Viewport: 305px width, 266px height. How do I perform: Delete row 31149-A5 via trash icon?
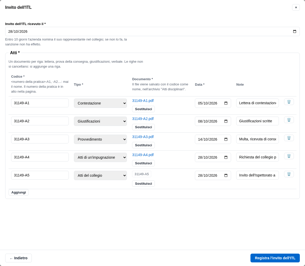click(x=289, y=174)
